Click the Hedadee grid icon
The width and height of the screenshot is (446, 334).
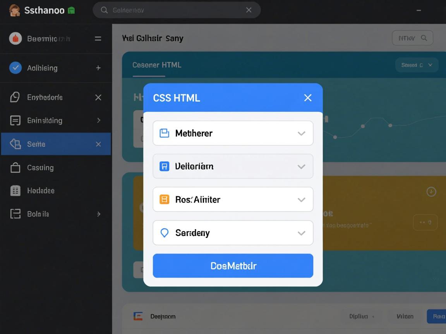point(15,191)
